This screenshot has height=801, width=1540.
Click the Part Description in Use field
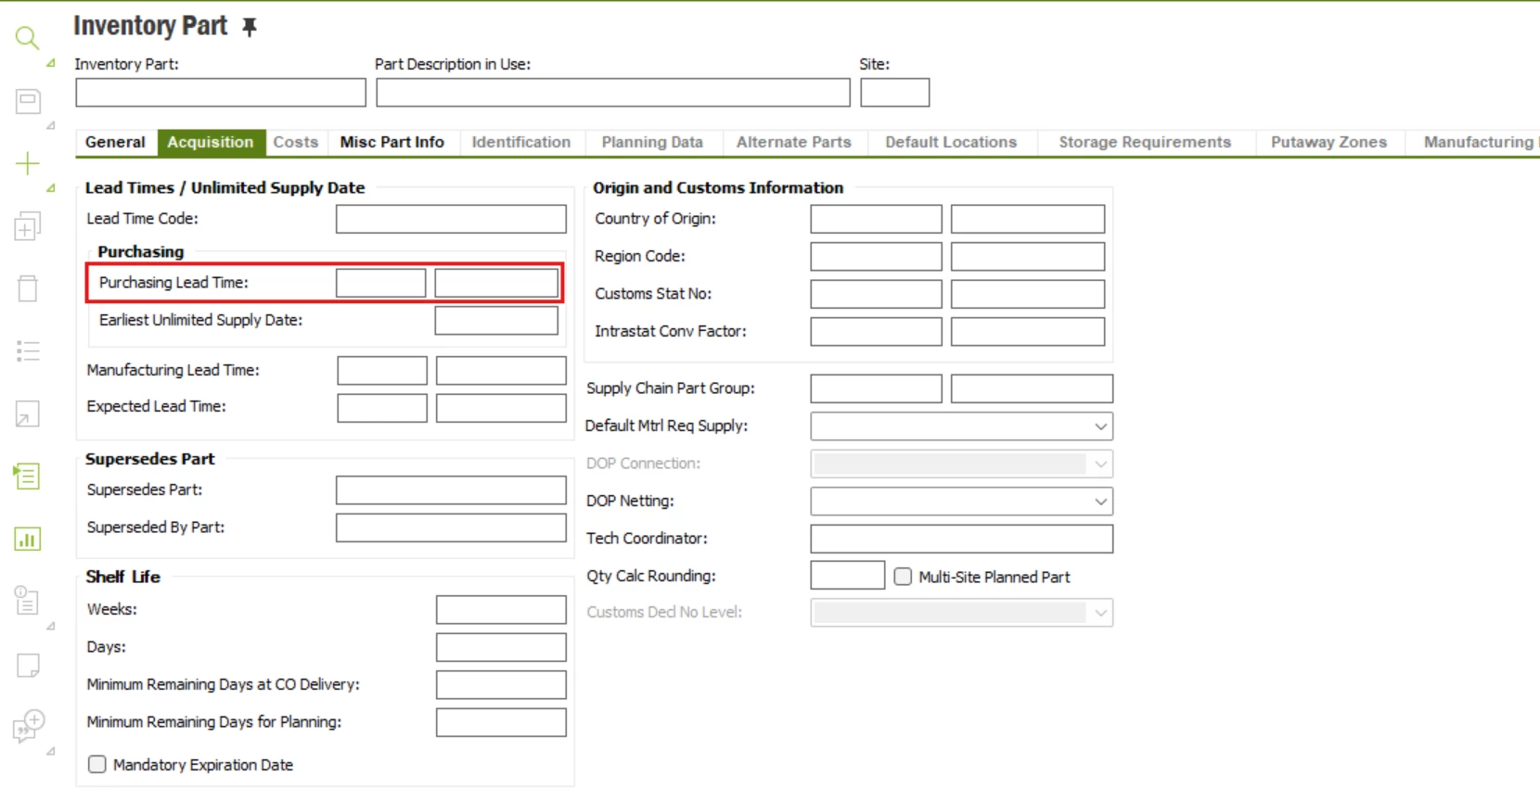point(613,93)
